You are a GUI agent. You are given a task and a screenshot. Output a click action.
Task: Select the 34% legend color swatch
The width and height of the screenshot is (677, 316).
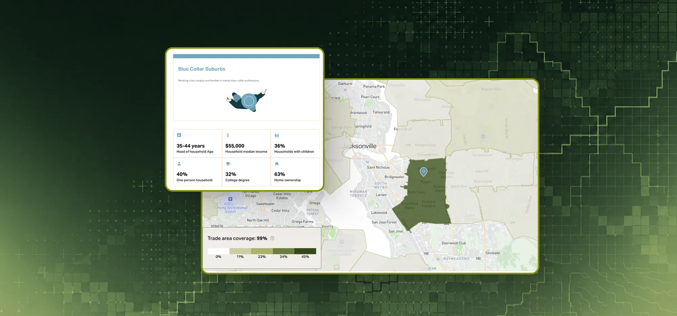(x=283, y=251)
